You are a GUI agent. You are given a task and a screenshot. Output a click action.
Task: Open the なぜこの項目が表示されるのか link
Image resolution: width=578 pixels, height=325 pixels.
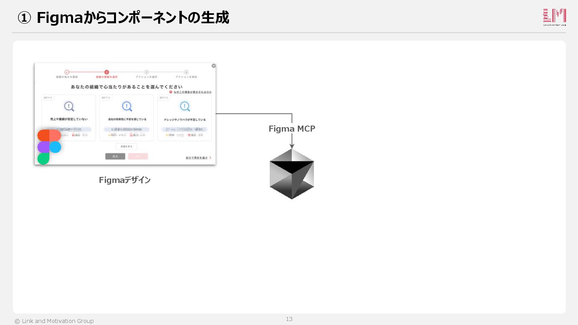(x=193, y=92)
